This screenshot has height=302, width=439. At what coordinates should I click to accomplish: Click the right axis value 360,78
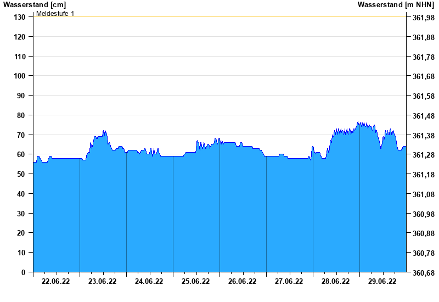[424, 253]
